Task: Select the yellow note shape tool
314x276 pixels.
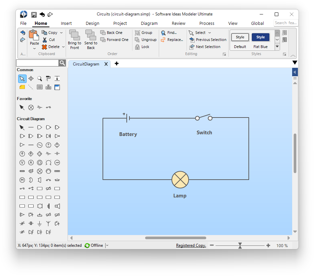Action: 22,87
